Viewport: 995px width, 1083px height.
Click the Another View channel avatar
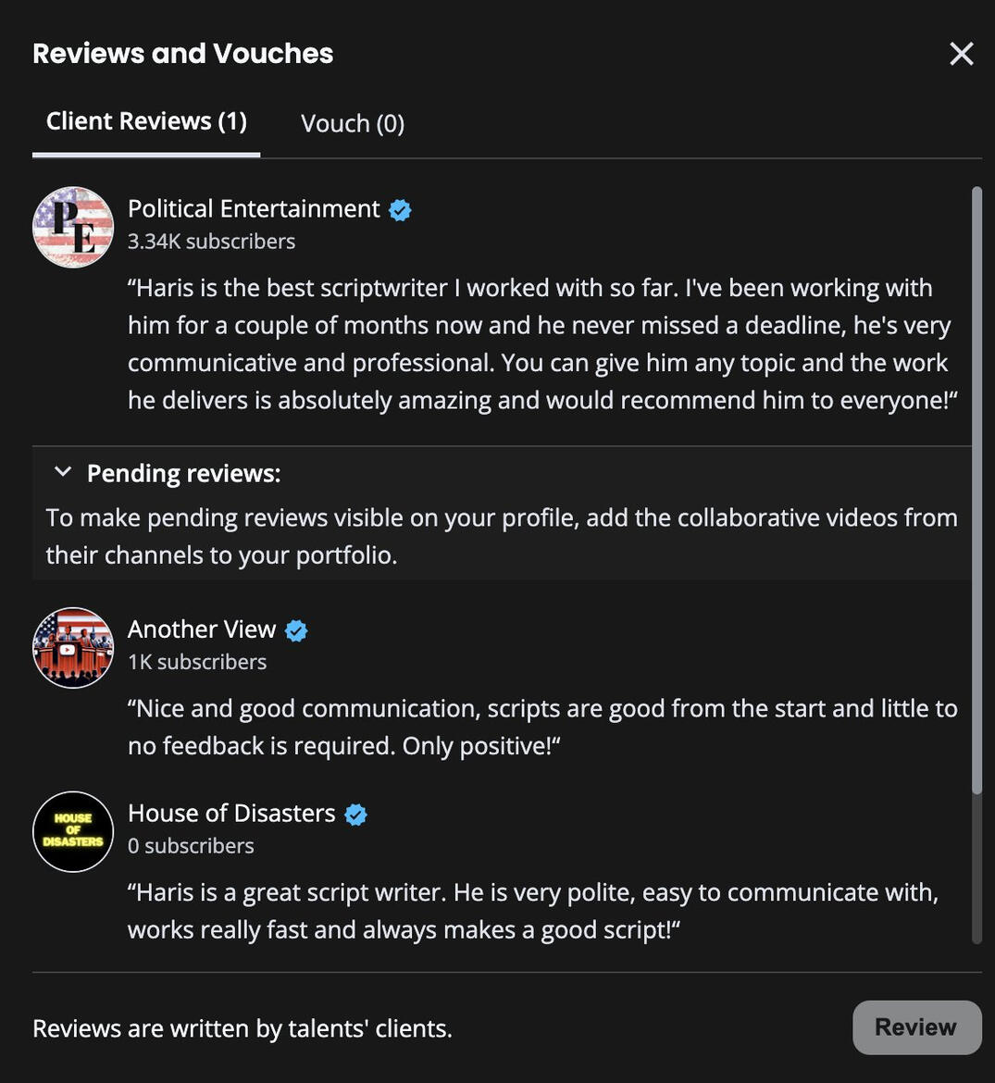click(x=73, y=648)
